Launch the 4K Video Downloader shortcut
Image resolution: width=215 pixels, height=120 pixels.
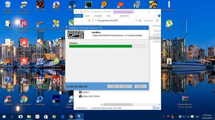coord(56,64)
